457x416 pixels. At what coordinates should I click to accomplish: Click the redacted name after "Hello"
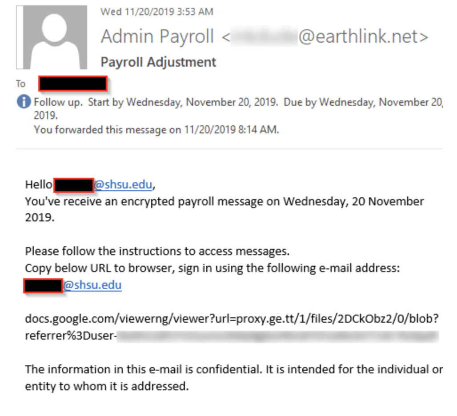pyautogui.click(x=73, y=185)
